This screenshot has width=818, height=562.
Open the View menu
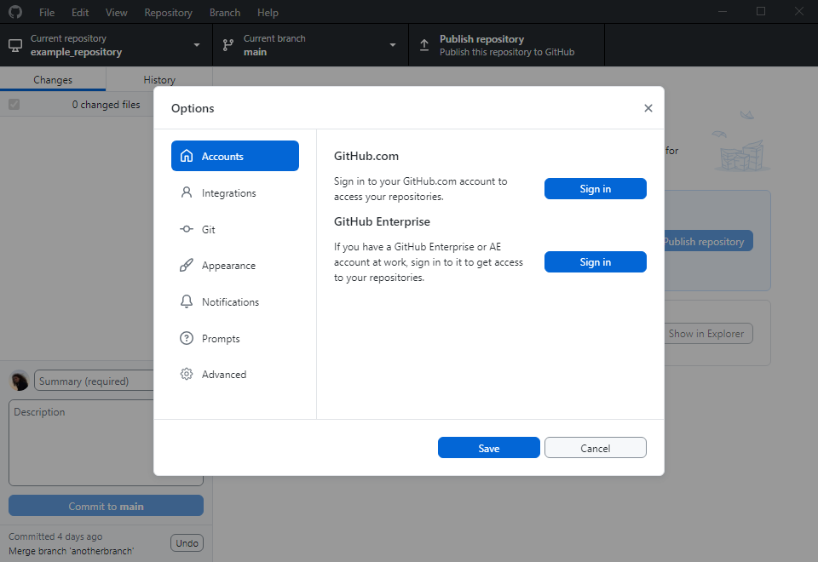coord(117,13)
